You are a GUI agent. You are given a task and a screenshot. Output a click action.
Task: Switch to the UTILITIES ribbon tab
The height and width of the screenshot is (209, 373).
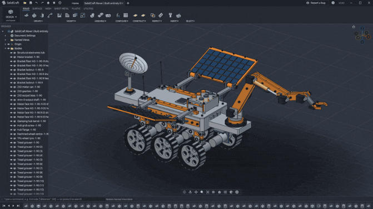coord(88,8)
